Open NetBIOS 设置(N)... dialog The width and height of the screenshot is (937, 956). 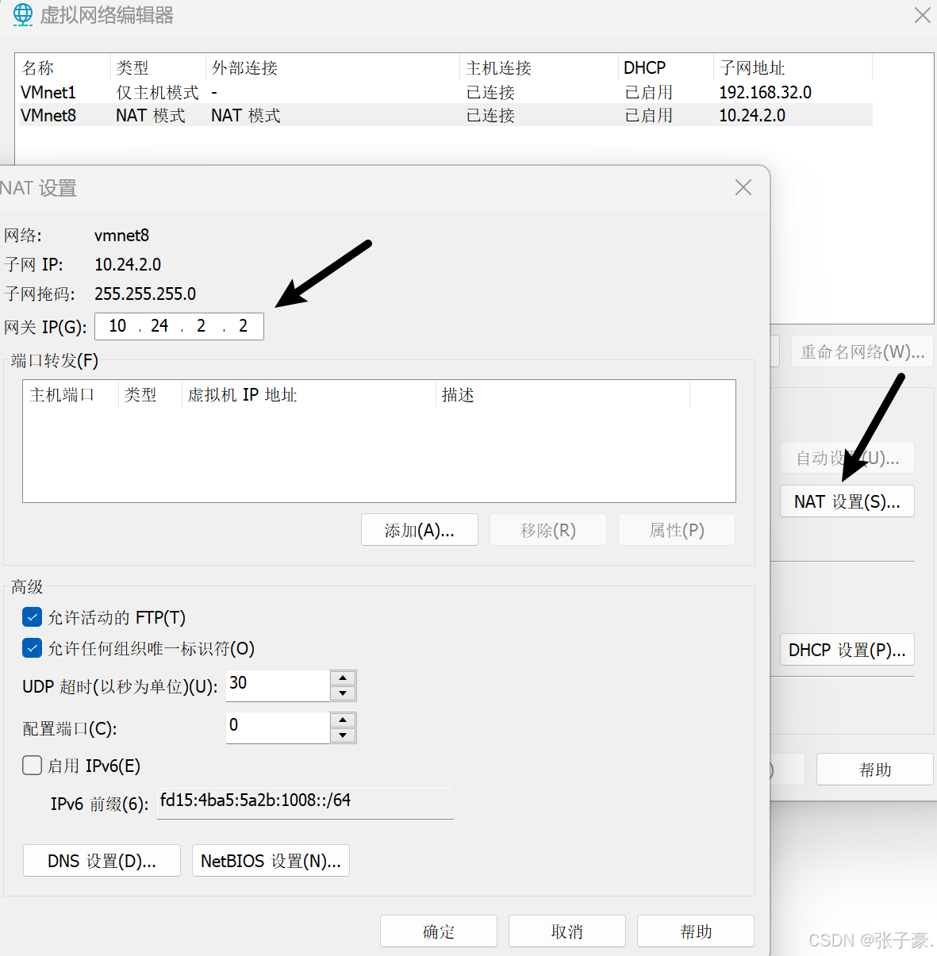coord(271,861)
